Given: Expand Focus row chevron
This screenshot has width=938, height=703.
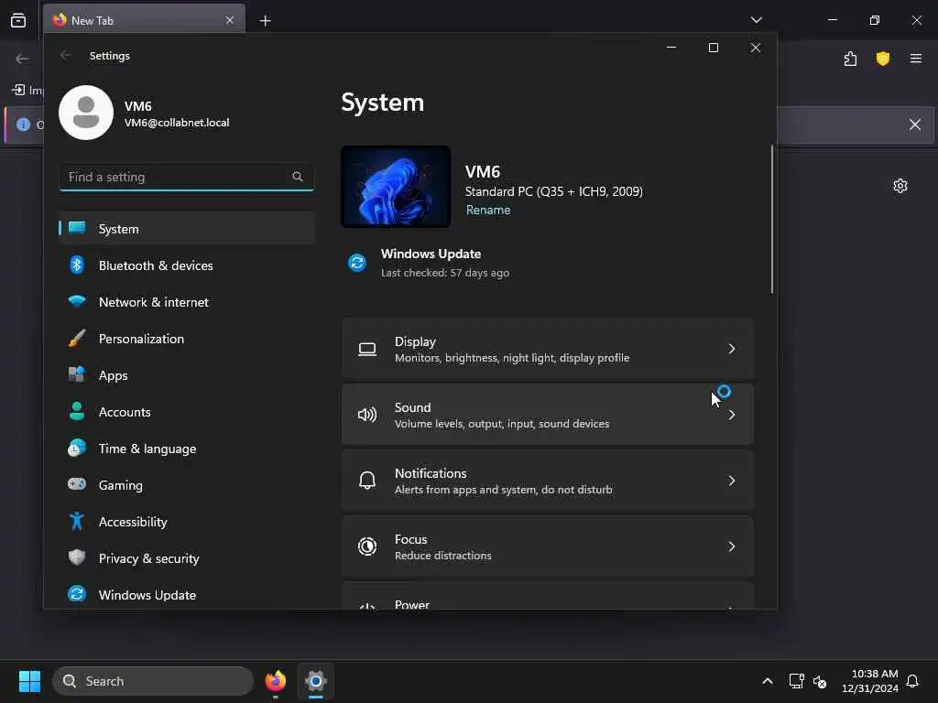Looking at the screenshot, I should pyautogui.click(x=731, y=546).
